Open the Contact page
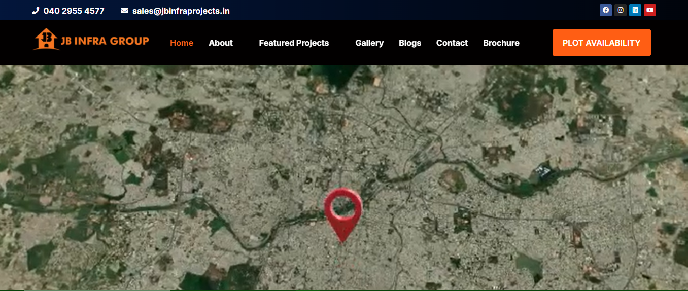The image size is (688, 291). pyautogui.click(x=452, y=43)
